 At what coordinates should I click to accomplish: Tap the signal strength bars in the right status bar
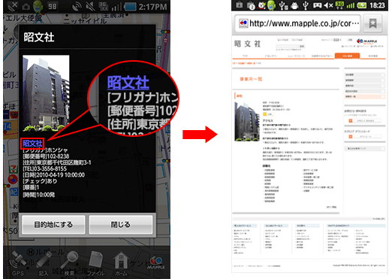click(351, 5)
